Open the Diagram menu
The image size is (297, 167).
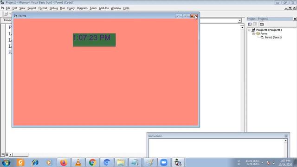click(x=82, y=8)
